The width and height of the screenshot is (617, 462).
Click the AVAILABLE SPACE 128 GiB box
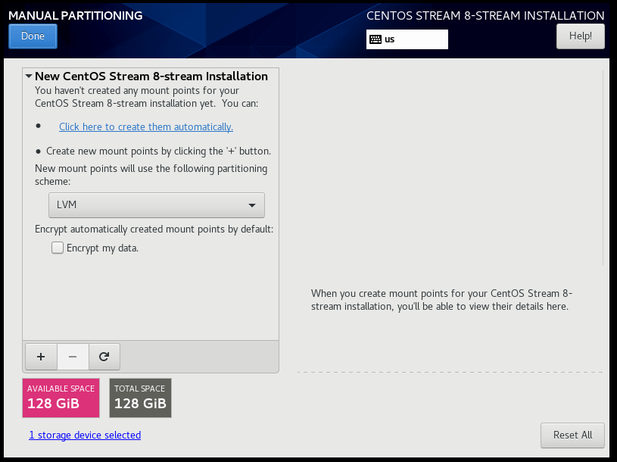pyautogui.click(x=61, y=398)
